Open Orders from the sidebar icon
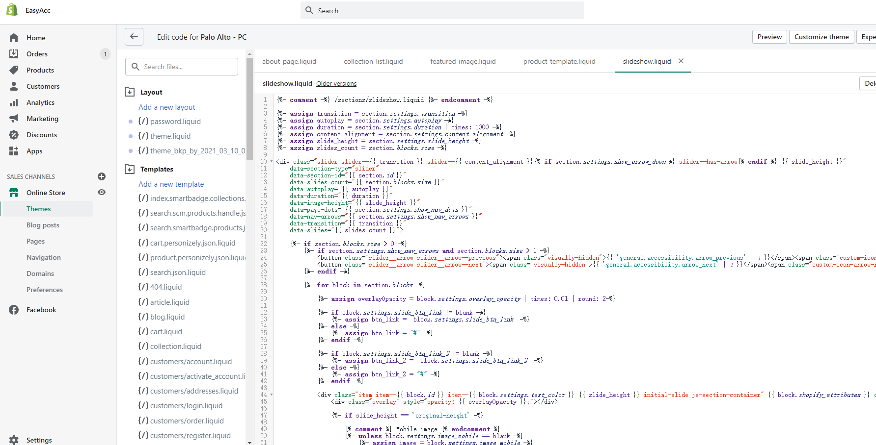876x445 pixels. 14,54
